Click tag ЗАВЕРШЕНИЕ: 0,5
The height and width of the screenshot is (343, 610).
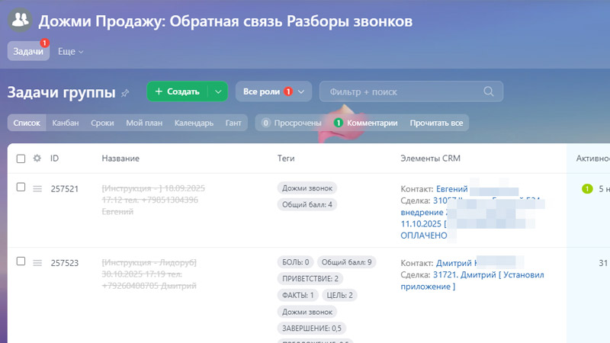pos(312,329)
